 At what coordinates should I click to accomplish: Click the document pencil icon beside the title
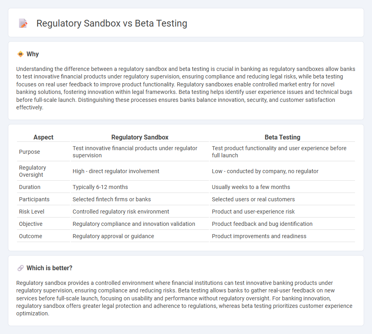[23, 23]
